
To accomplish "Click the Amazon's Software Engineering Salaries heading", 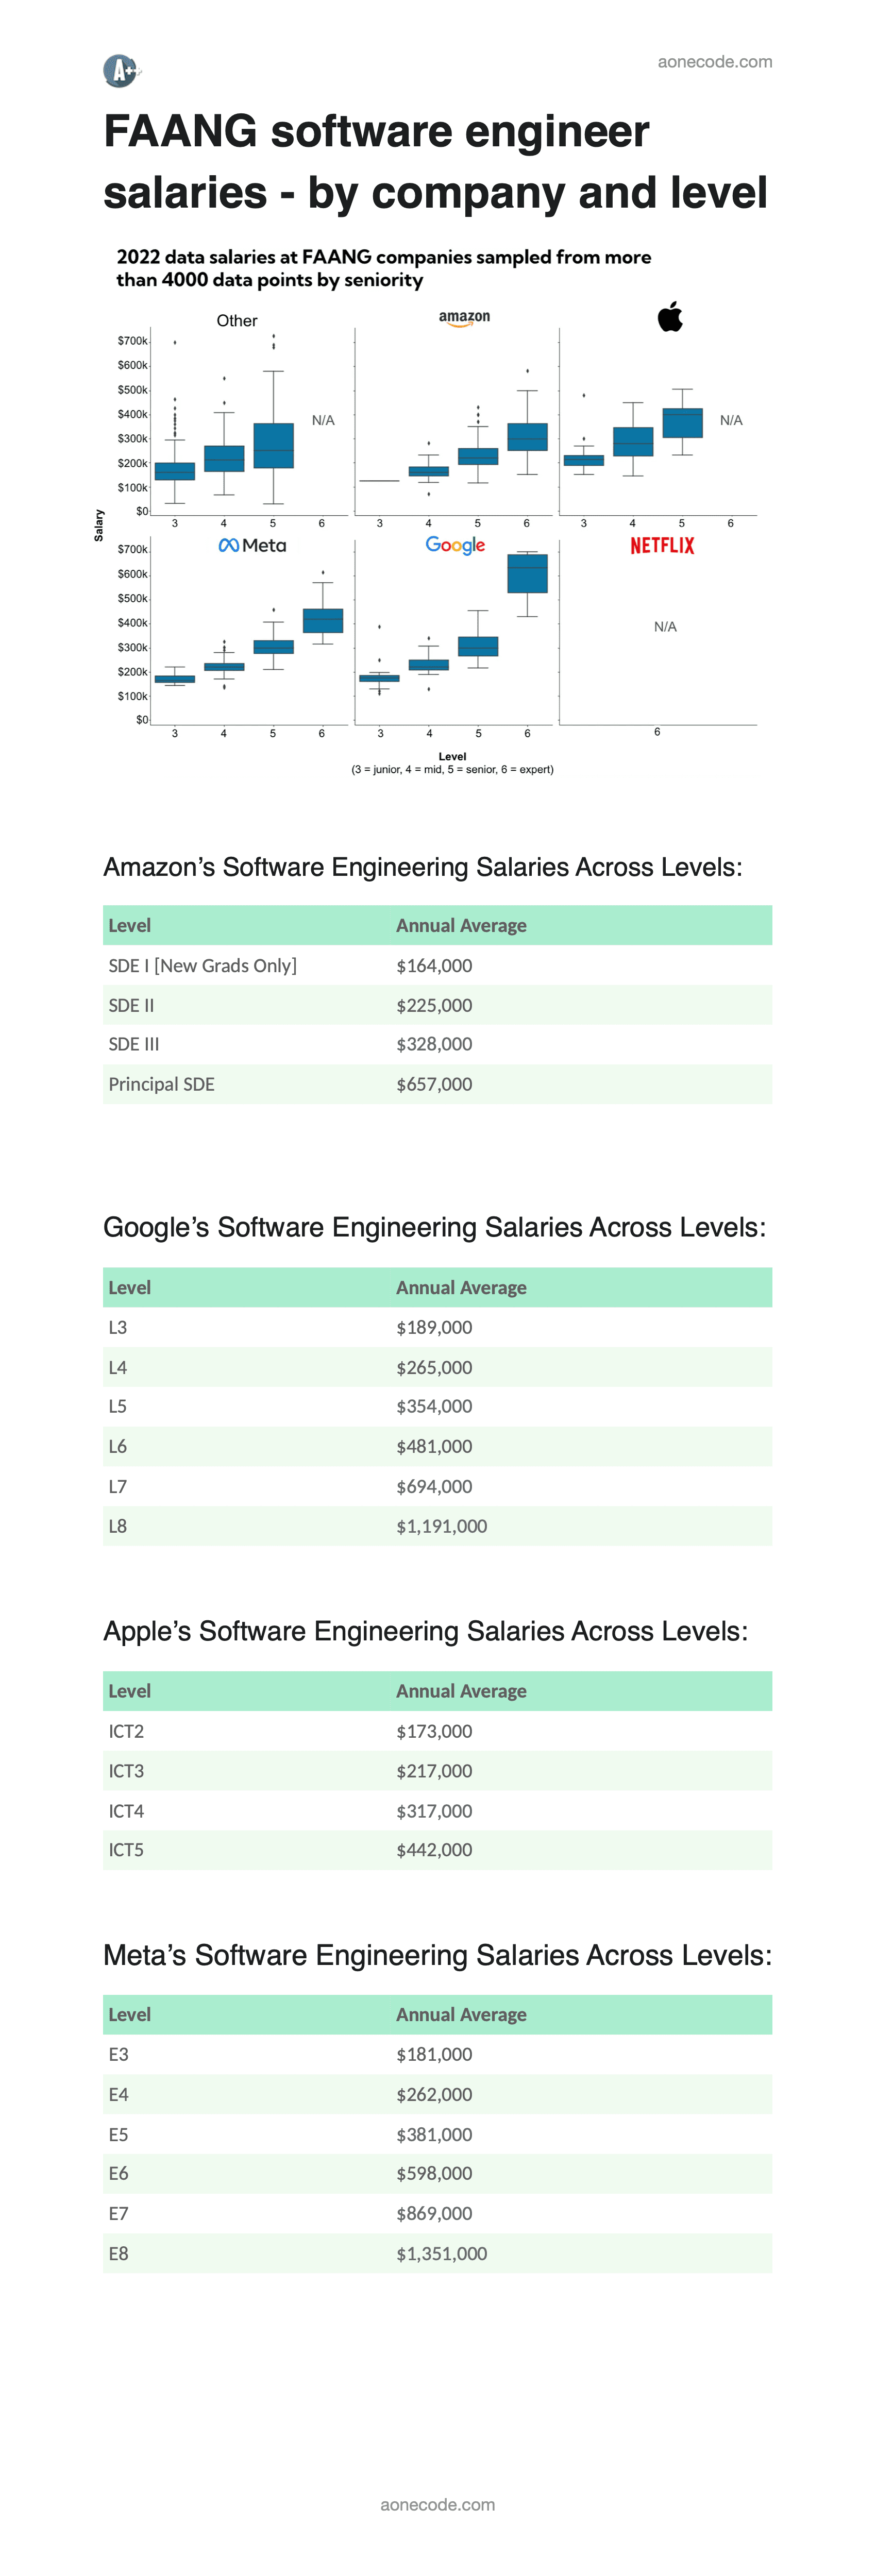I will (x=422, y=867).
